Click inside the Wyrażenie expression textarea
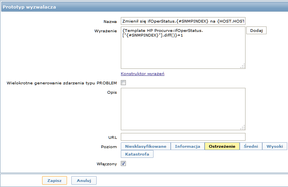Image resolution: width=288 pixels, height=187 pixels. pos(183,47)
